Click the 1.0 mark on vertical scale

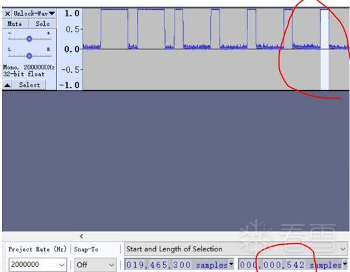click(x=72, y=14)
